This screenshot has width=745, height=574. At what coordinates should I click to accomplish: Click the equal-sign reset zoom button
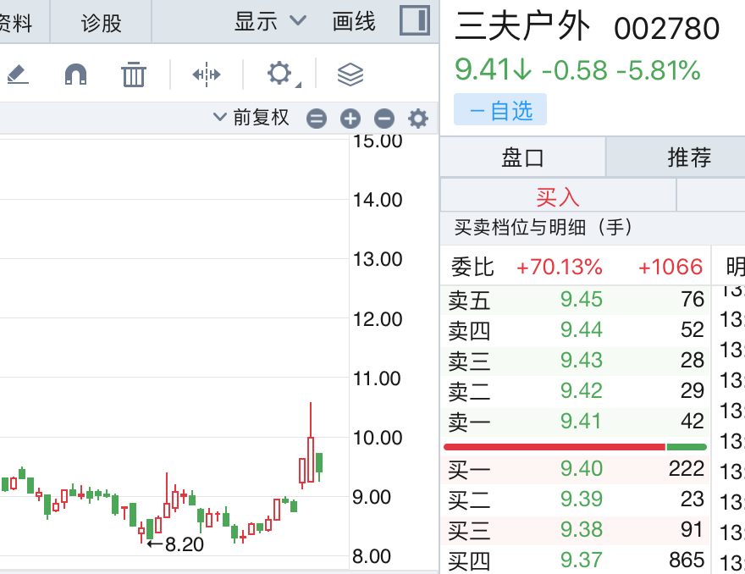point(317,119)
